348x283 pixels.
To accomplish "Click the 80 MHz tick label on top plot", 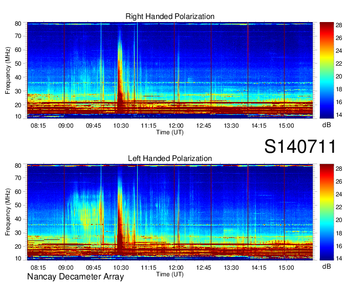I will tap(18, 24).
